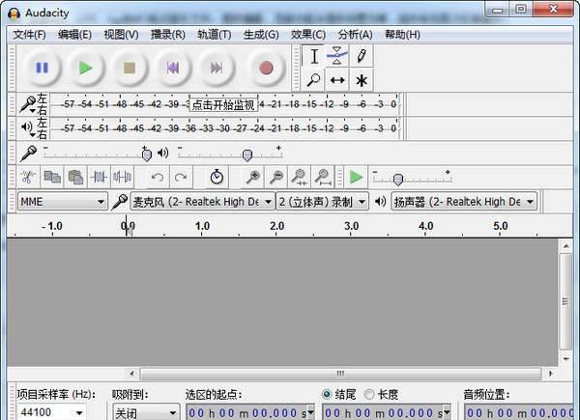580x420 pixels.
Task: Skip to end of the project
Action: pyautogui.click(x=217, y=68)
